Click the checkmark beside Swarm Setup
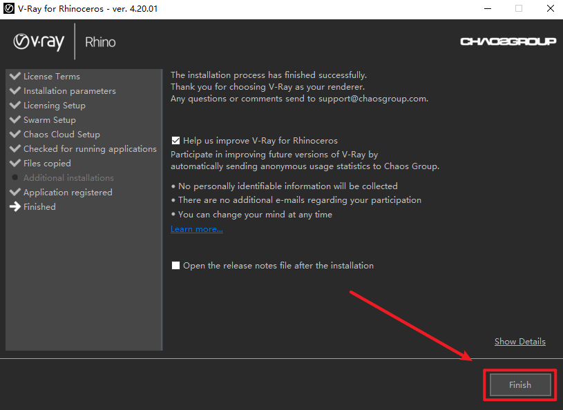 tap(15, 119)
